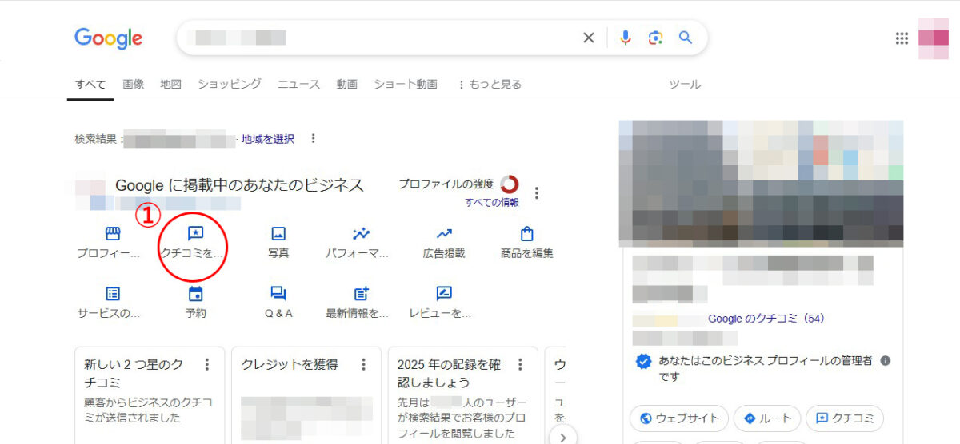Start voice search with microphone icon
Screen dimensions: 960x444
pos(626,38)
